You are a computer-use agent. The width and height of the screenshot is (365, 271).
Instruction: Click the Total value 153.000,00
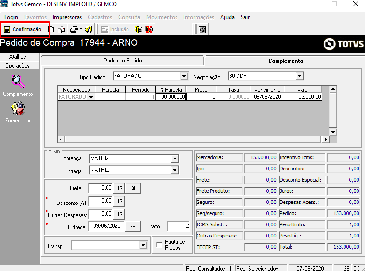click(344, 247)
